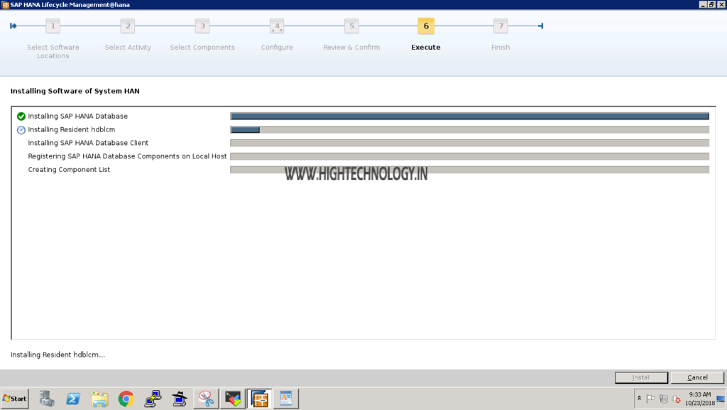Click the Resident hdblcm progress bar
The image size is (727, 410).
click(470, 129)
